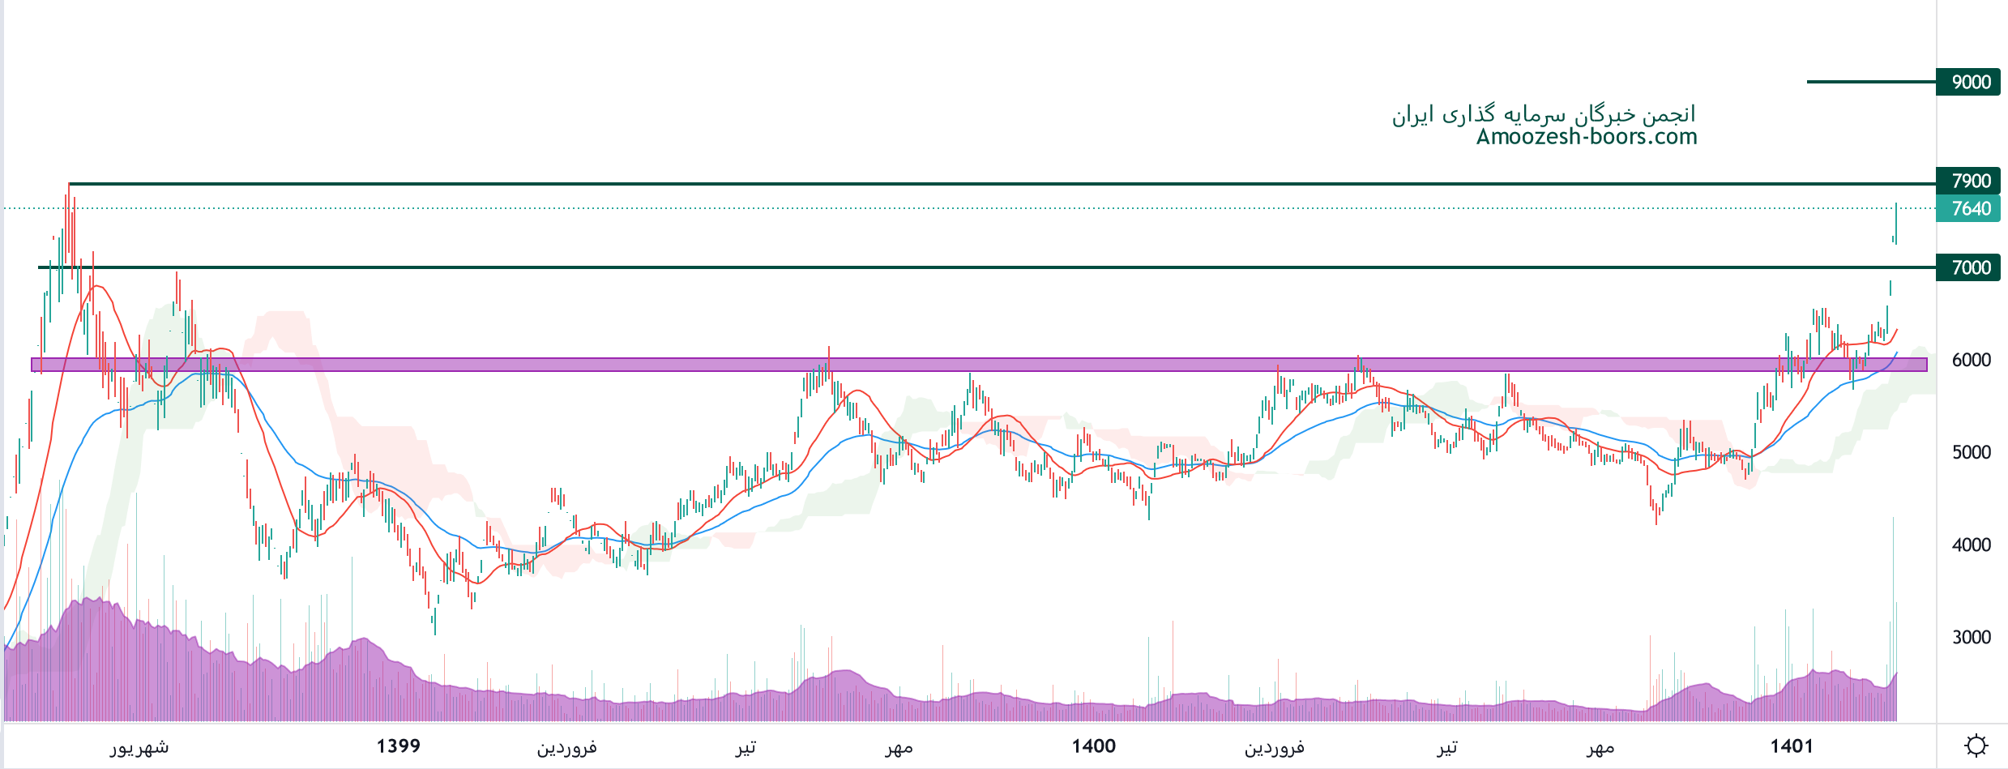Select the 7000 price level label
This screenshot has width=2008, height=769.
coord(1970,267)
